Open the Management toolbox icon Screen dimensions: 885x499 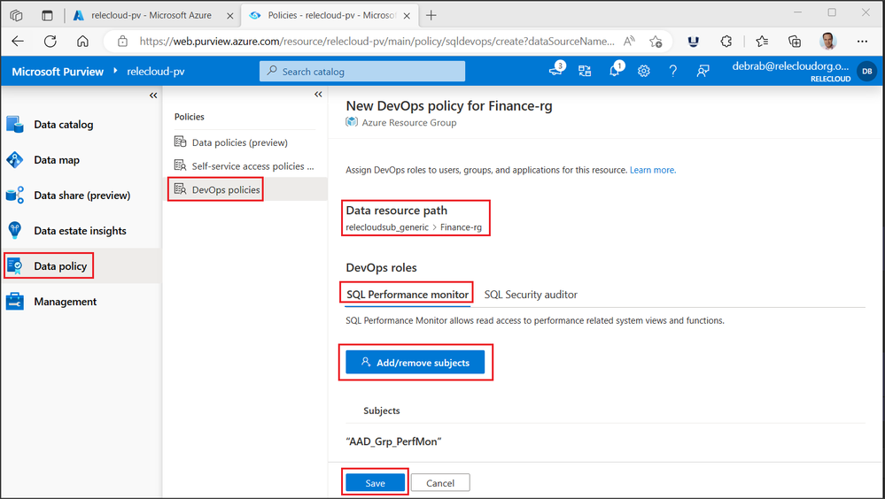(15, 302)
